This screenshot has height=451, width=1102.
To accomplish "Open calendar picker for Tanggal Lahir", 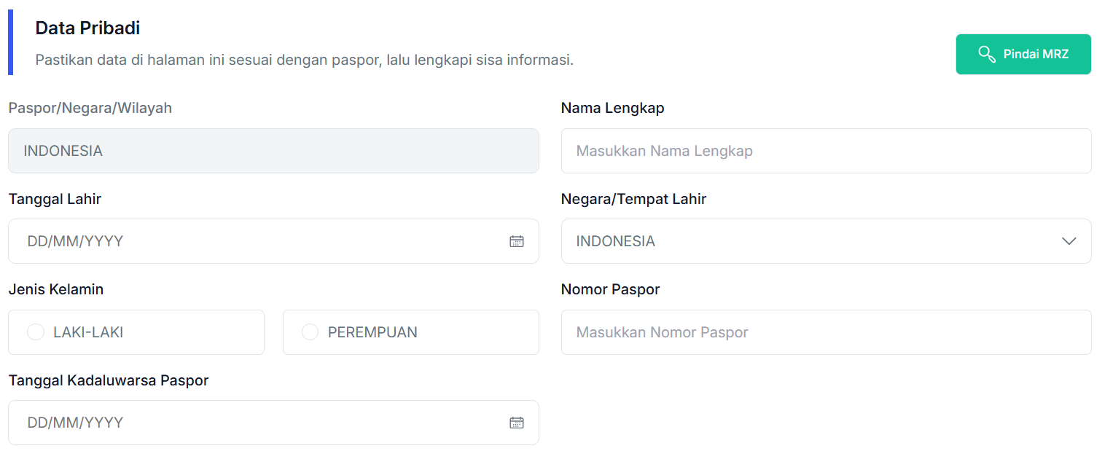I will (x=517, y=241).
